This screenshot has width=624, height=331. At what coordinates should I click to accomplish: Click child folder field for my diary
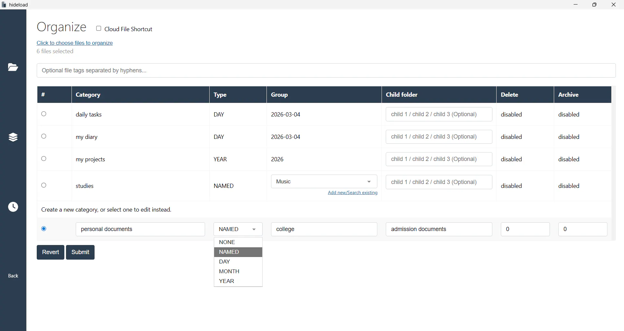click(439, 137)
